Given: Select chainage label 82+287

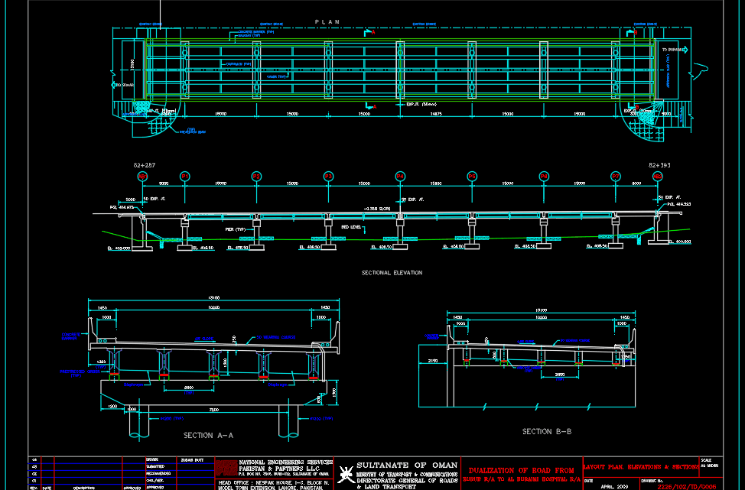Looking at the screenshot, I should [144, 165].
